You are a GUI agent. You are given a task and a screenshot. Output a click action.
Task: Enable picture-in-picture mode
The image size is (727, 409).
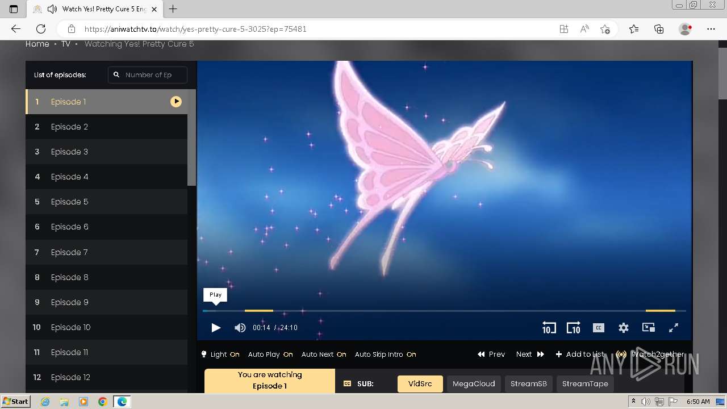tap(649, 328)
